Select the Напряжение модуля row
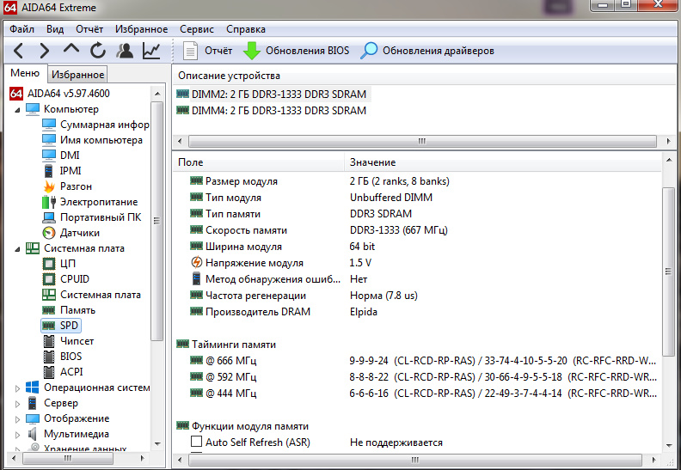 (417, 263)
